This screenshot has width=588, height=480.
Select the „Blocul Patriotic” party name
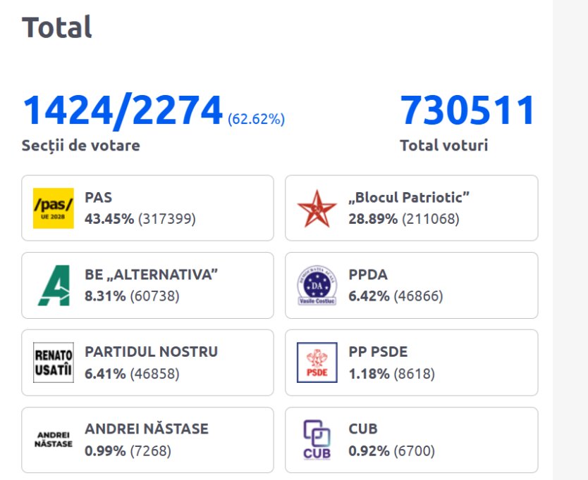click(x=409, y=197)
